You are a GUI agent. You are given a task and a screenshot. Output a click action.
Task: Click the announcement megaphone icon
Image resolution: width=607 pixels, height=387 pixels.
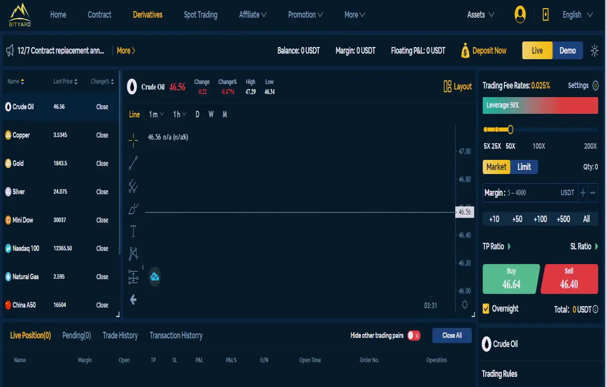coord(10,51)
